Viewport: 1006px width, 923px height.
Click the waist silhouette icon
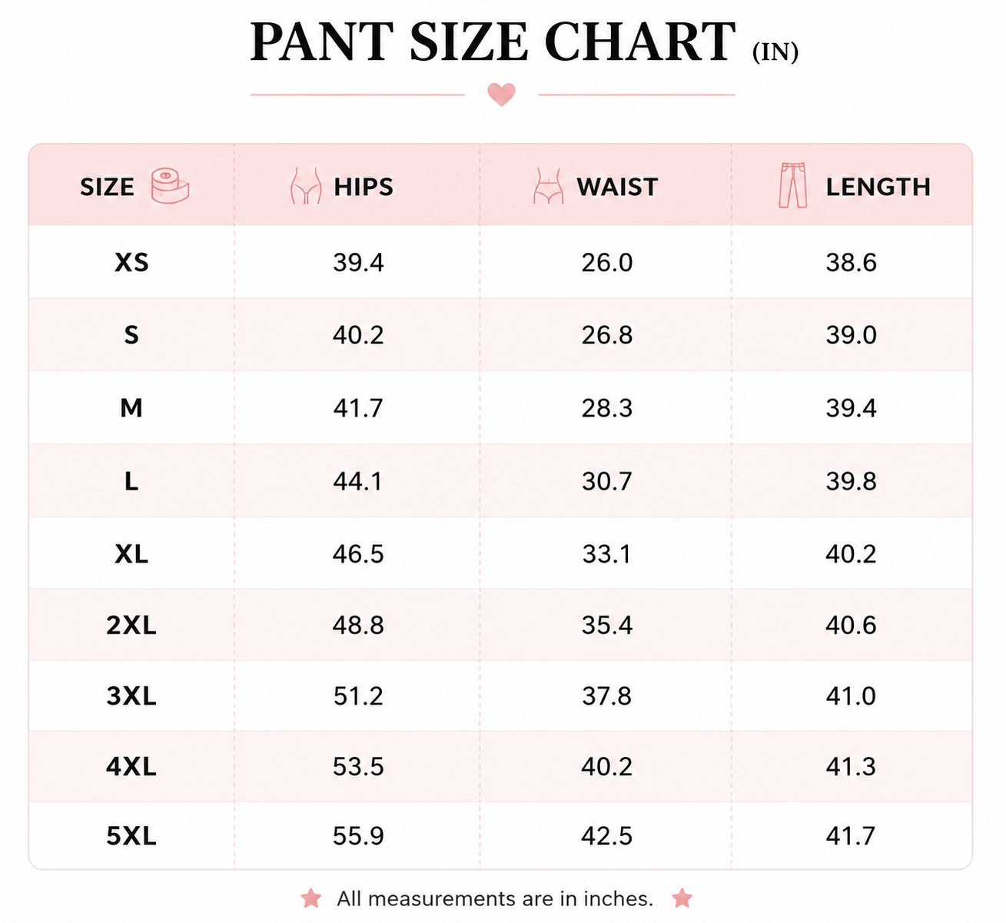[548, 186]
